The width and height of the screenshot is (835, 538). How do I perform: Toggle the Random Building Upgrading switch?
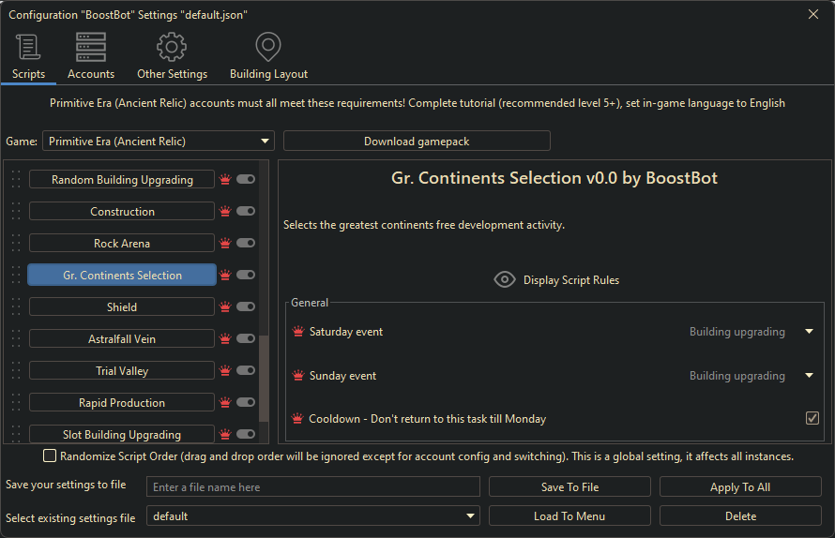(x=246, y=180)
